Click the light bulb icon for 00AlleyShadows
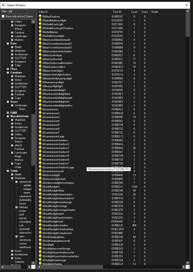Image resolution: width=193 pixels, height=272 pixels. point(40,16)
